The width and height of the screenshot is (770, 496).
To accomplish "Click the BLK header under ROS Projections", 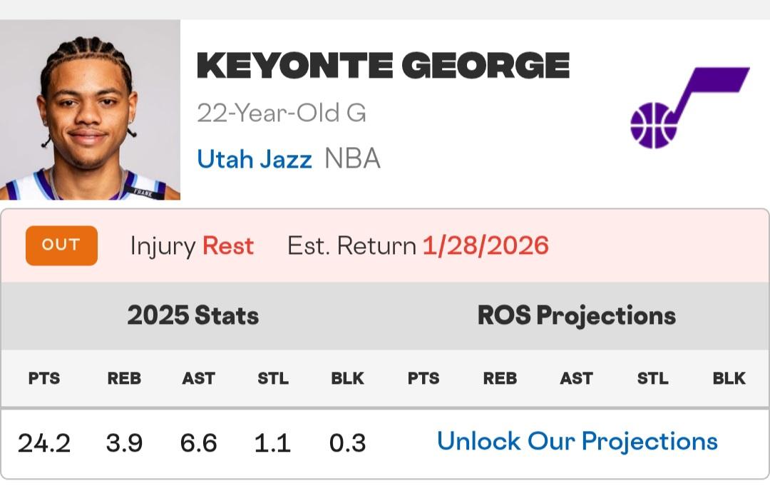I will [x=729, y=378].
